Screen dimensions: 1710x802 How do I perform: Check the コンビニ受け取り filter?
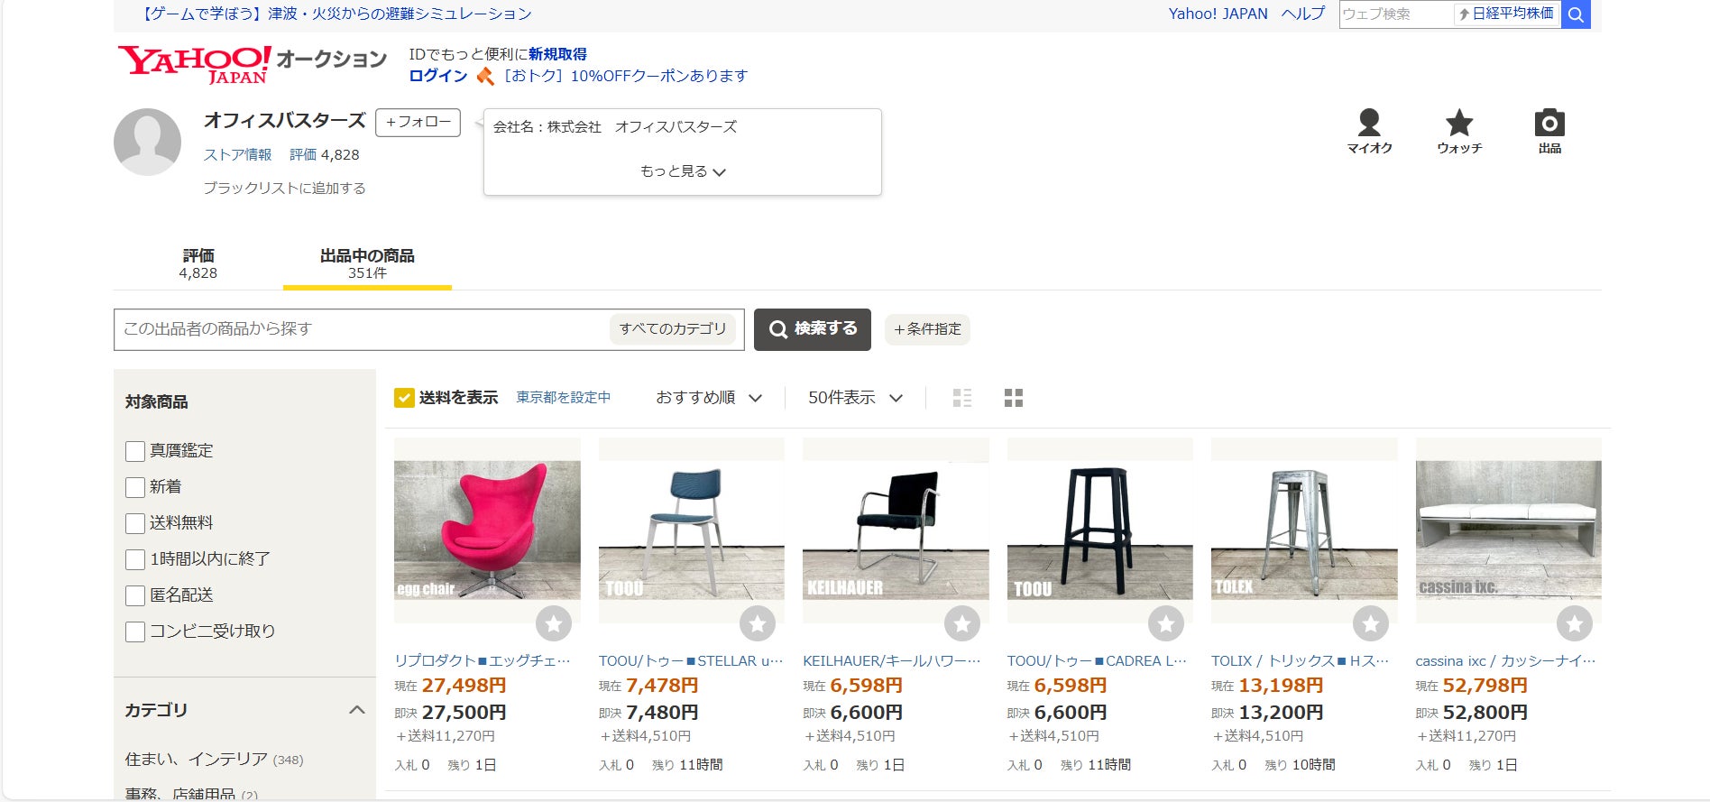tap(135, 631)
